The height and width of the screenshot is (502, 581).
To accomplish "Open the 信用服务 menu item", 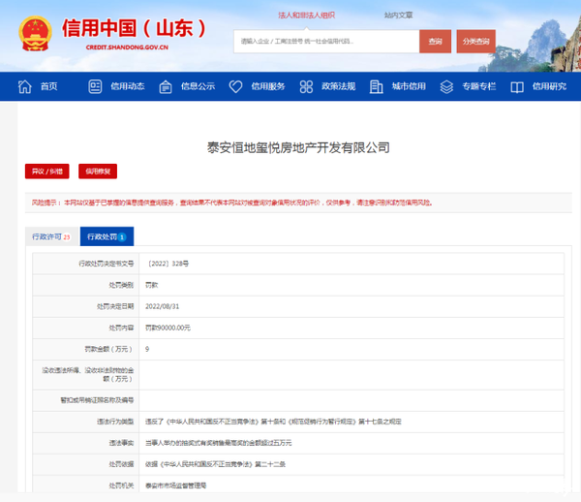I will (x=268, y=86).
